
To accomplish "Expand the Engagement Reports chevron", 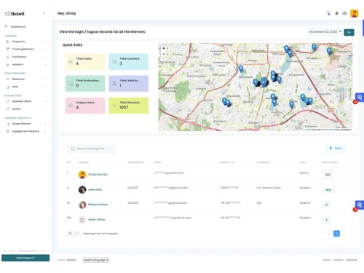I will (x=46, y=131).
